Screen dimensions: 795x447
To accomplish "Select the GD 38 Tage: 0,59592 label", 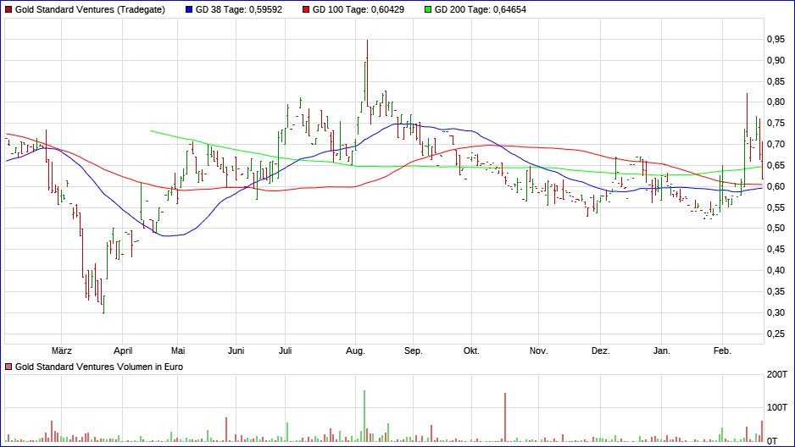I will click(239, 9).
